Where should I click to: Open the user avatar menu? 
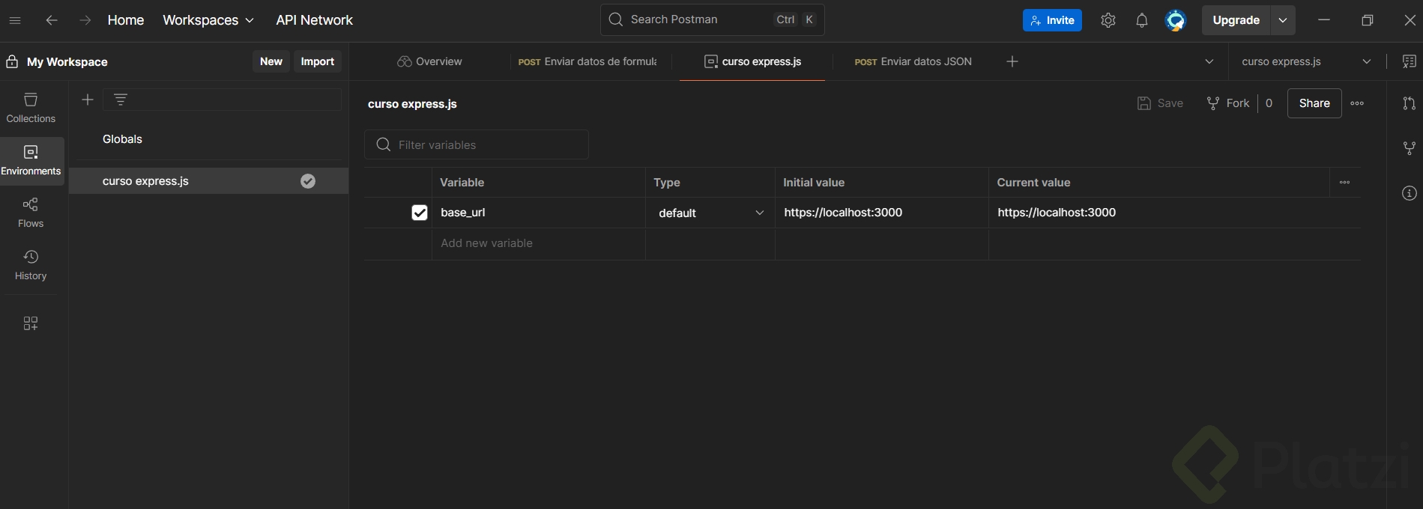coord(1175,20)
